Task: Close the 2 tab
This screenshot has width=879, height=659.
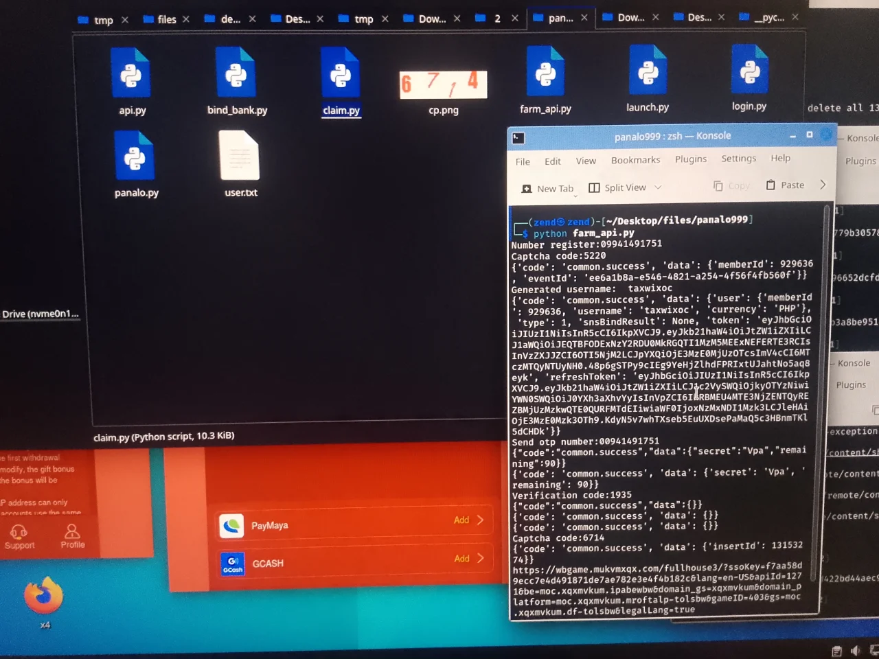Action: click(x=515, y=19)
